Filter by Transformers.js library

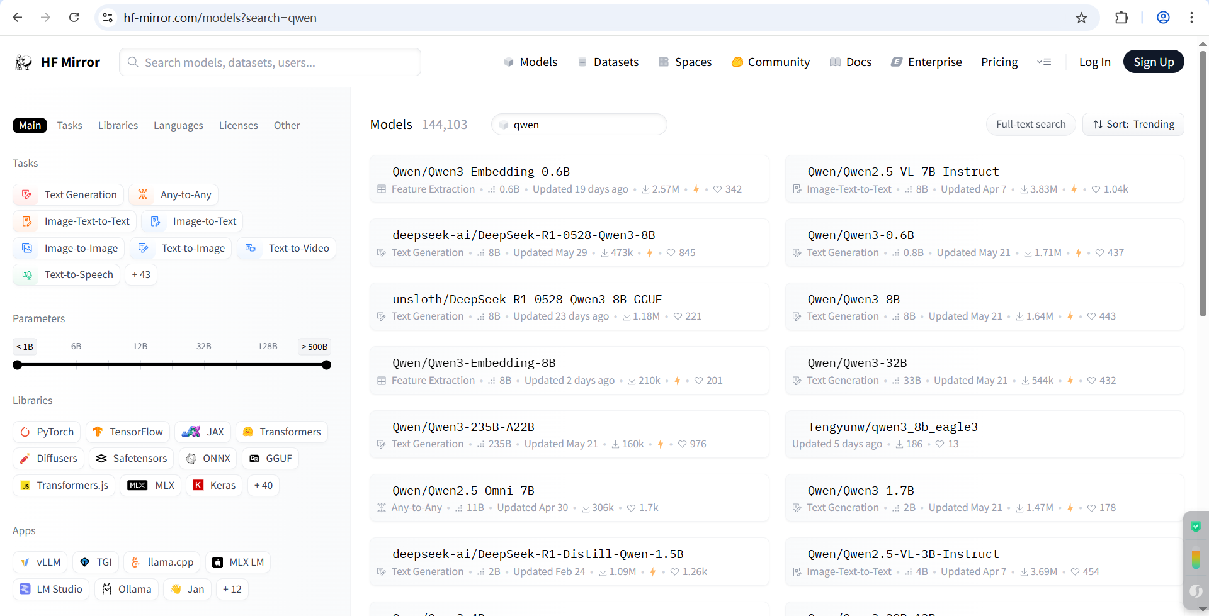(64, 486)
